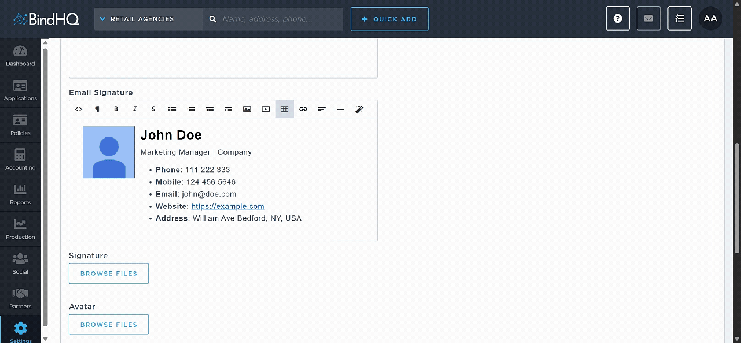Insert video into email signature
This screenshot has height=343, width=741.
click(266, 109)
